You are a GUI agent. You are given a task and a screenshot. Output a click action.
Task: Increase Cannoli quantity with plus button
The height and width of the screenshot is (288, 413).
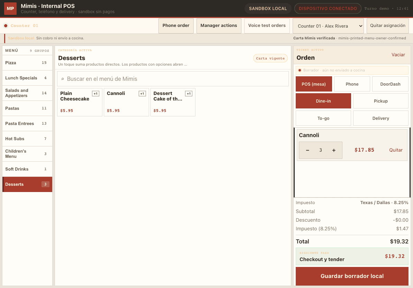tap(334, 150)
